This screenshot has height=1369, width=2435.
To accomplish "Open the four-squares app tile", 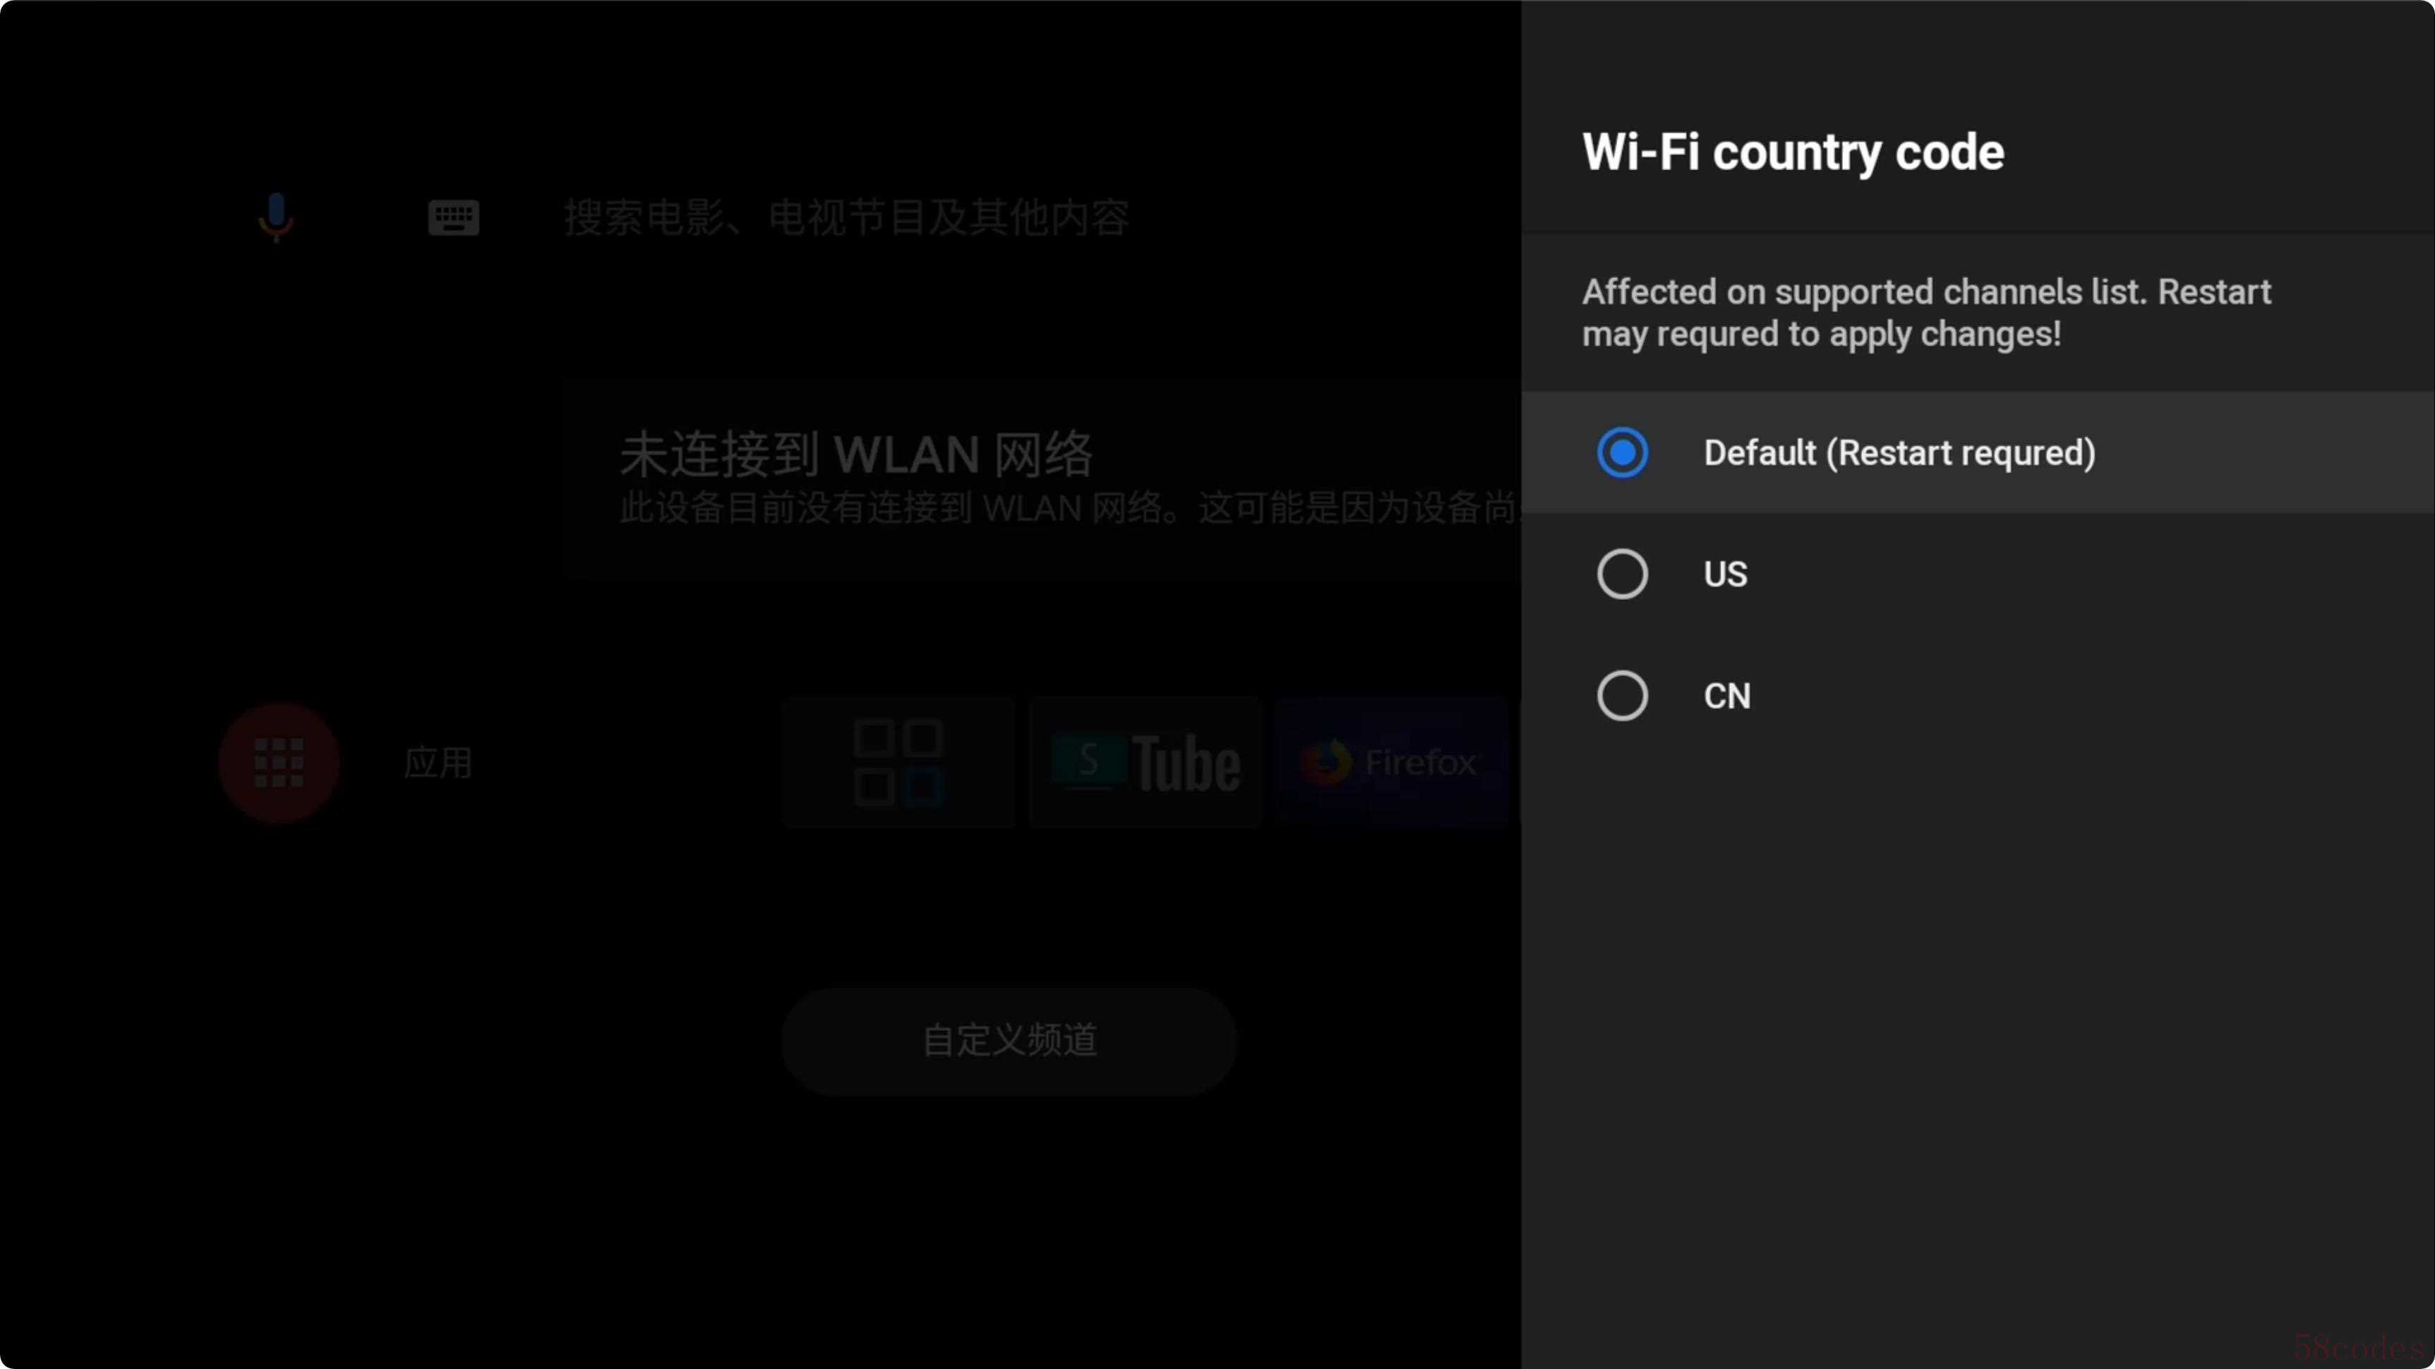I will point(898,764).
